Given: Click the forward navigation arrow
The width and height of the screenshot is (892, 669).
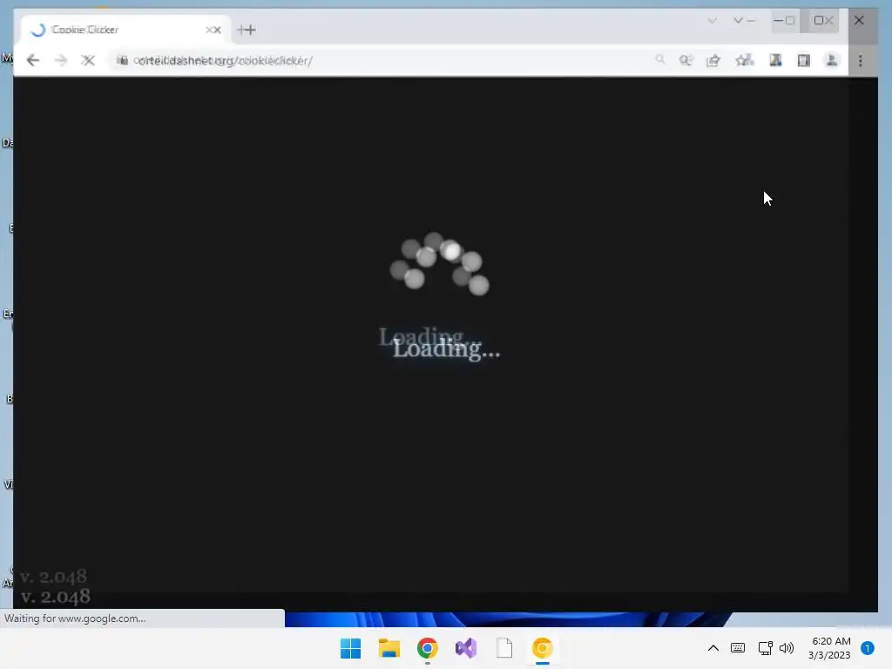Looking at the screenshot, I should tap(61, 60).
